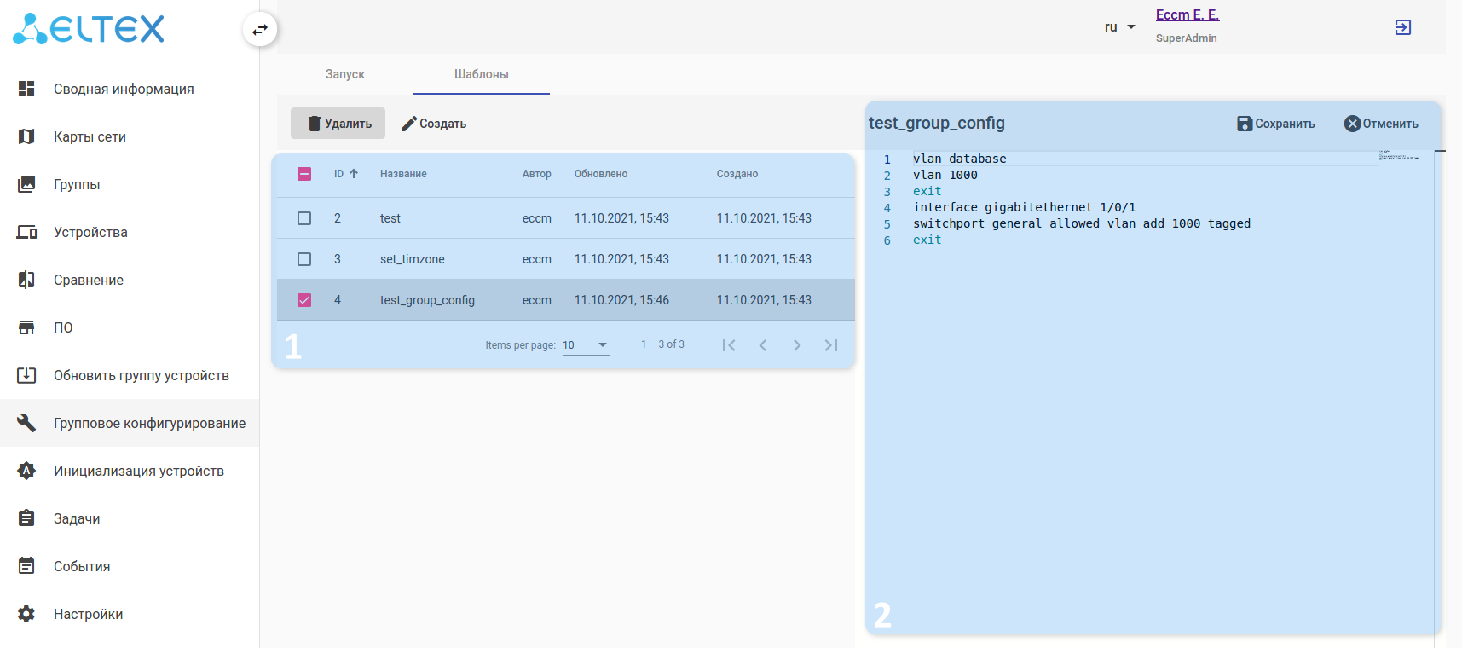Click the Сохранить button
The width and height of the screenshot is (1462, 648).
coord(1276,124)
